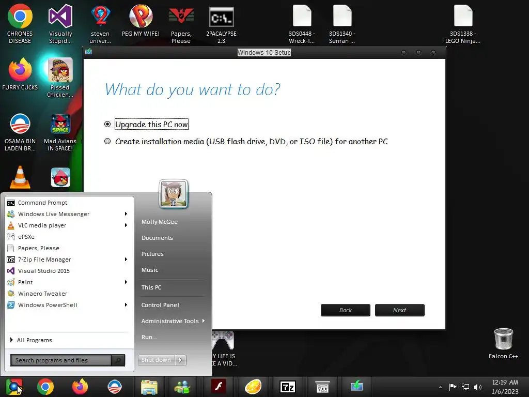Open the 3DS0448 - Wreck-I... file
This screenshot has width=529, height=397.
point(302,24)
